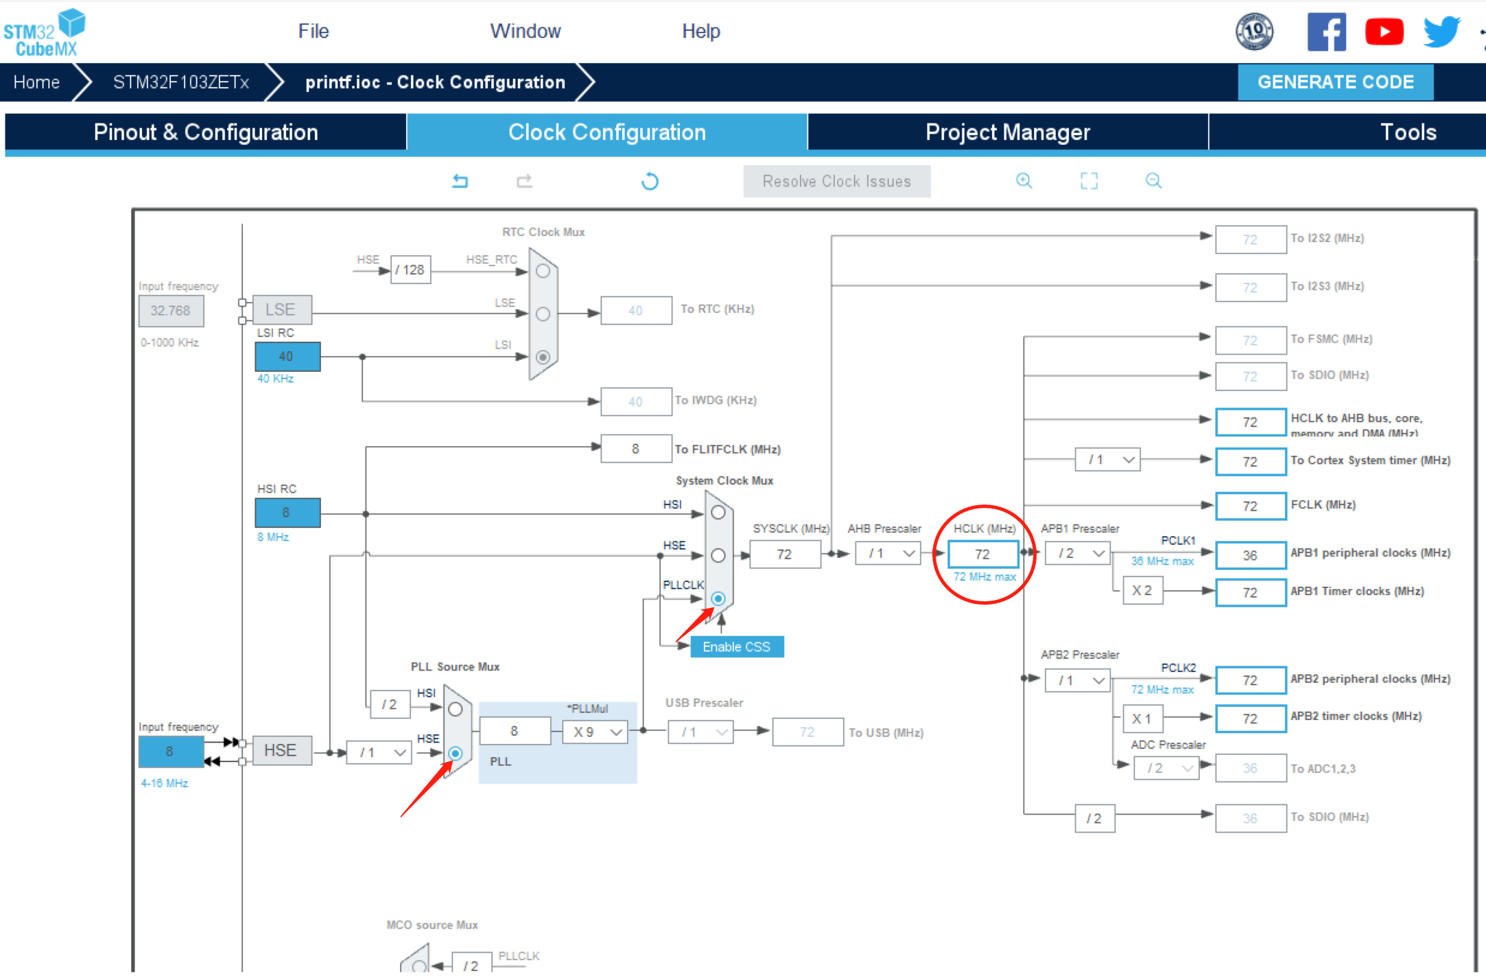This screenshot has width=1486, height=978.
Task: Expand the AHB Prescaler dropdown
Action: pyautogui.click(x=888, y=553)
